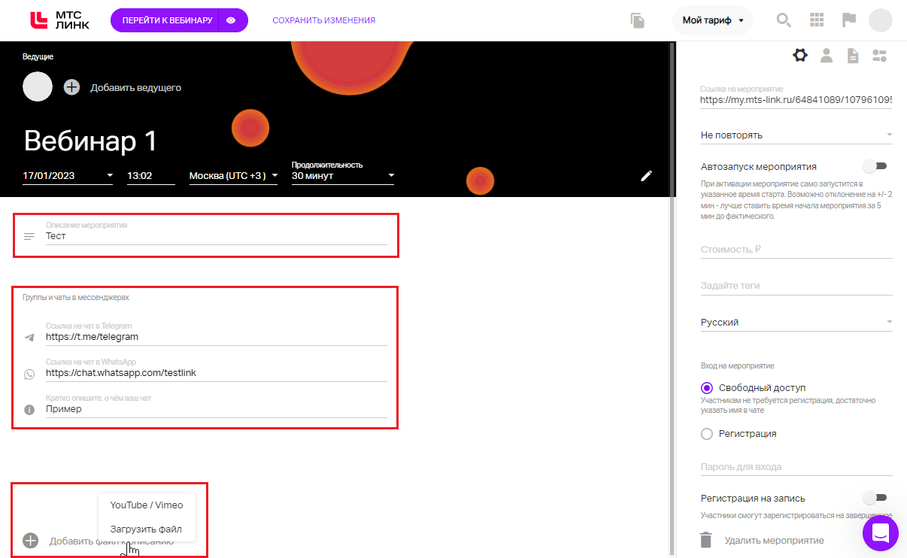Click Удалить мероприятие
Viewport: 907px width, 558px height.
point(774,540)
